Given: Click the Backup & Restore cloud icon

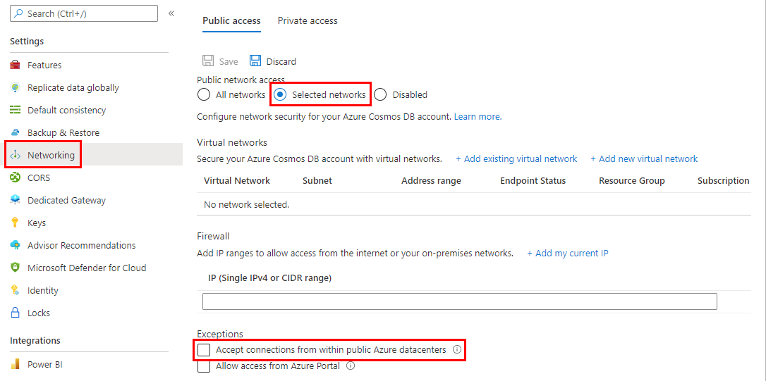Looking at the screenshot, I should (16, 133).
